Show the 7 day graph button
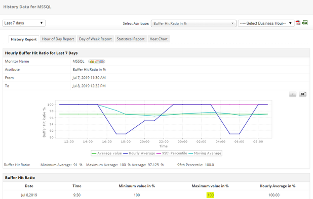 pos(293,94)
